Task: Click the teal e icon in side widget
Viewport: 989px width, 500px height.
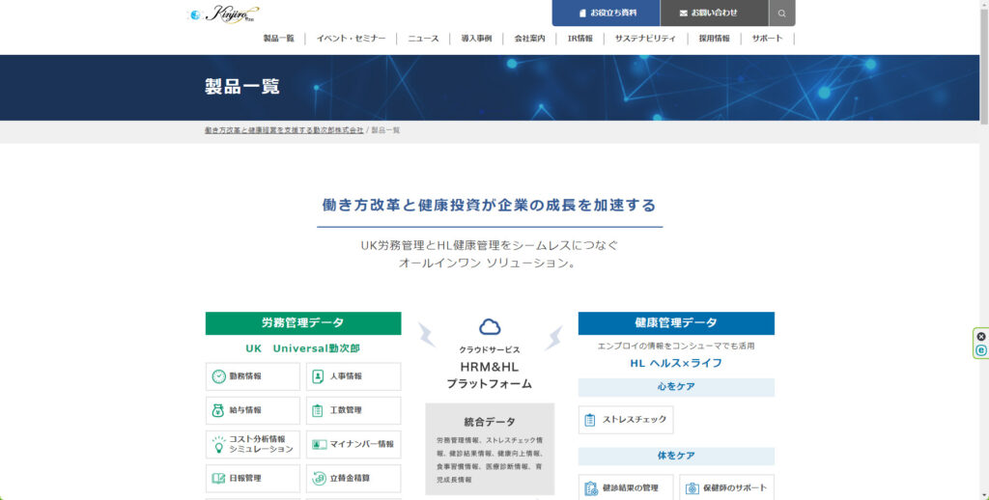Action: click(981, 350)
